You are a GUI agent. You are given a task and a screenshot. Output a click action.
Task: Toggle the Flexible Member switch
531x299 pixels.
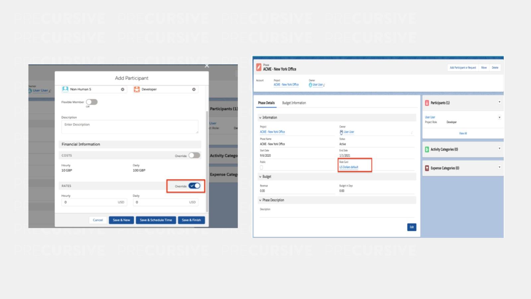[92, 102]
